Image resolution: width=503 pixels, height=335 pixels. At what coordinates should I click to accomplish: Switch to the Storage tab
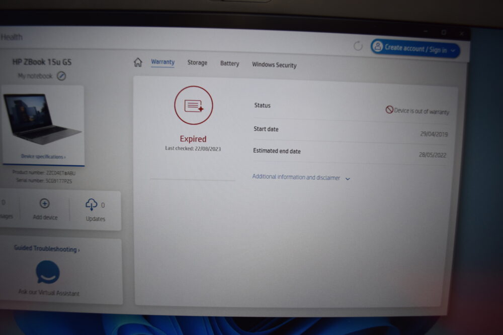(197, 63)
